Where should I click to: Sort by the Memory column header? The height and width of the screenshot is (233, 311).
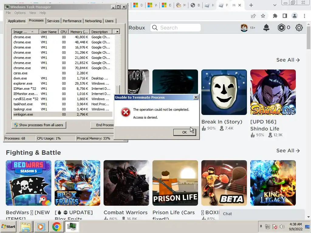point(79,32)
